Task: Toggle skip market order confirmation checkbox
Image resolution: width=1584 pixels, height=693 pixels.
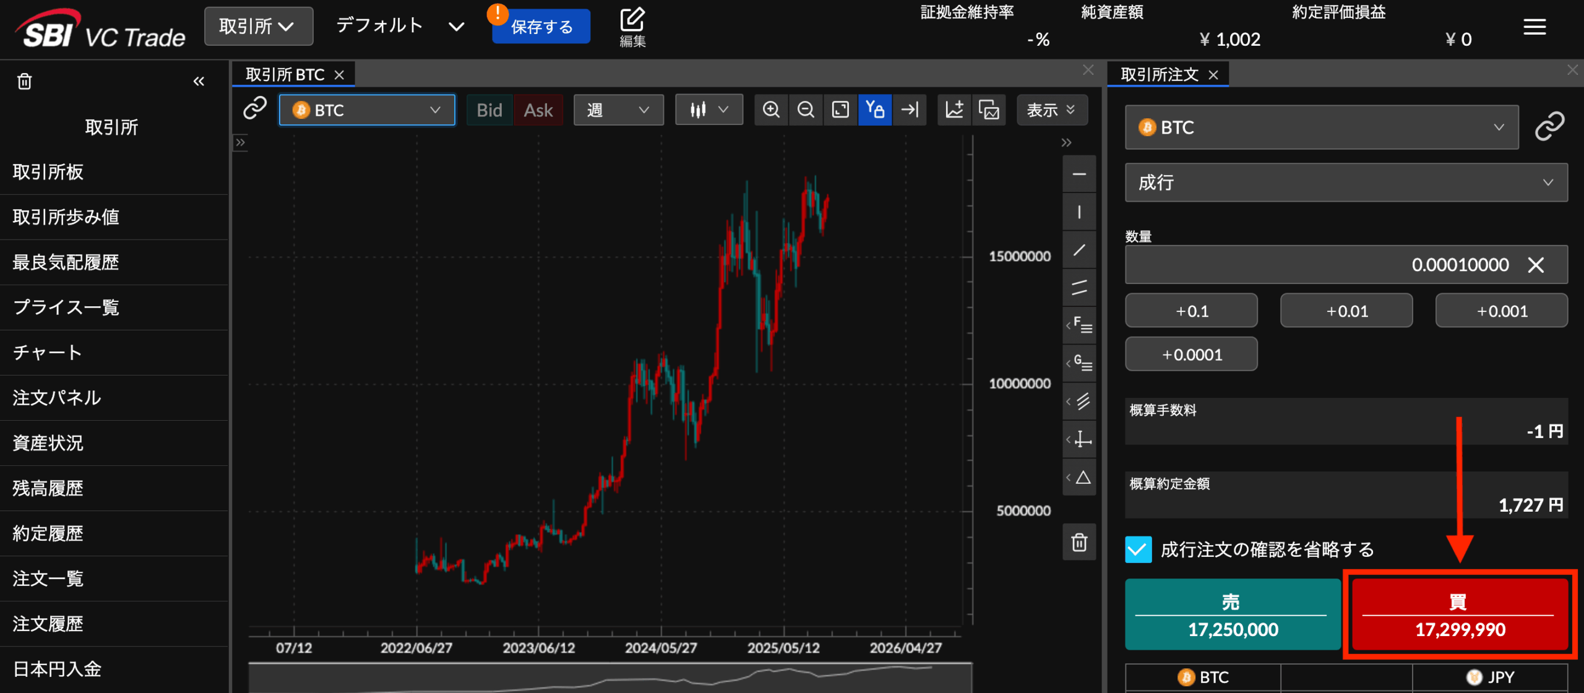Action: [1138, 549]
